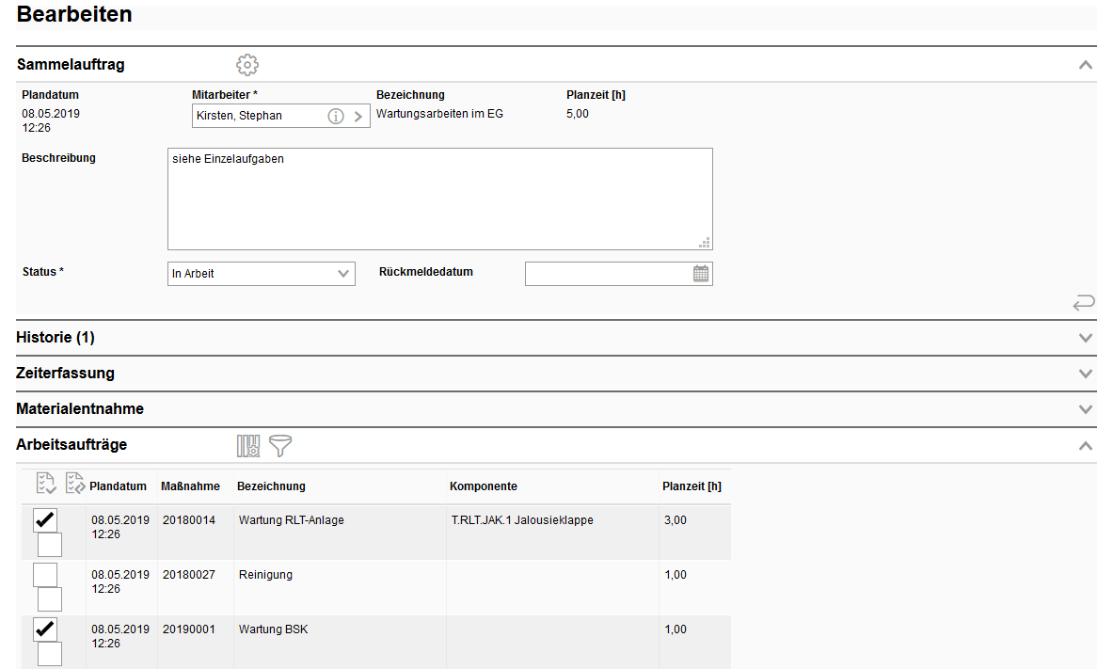Screen dimensions: 1097x669
Task: Expand the Materialentnahme section
Action: [x=1086, y=409]
